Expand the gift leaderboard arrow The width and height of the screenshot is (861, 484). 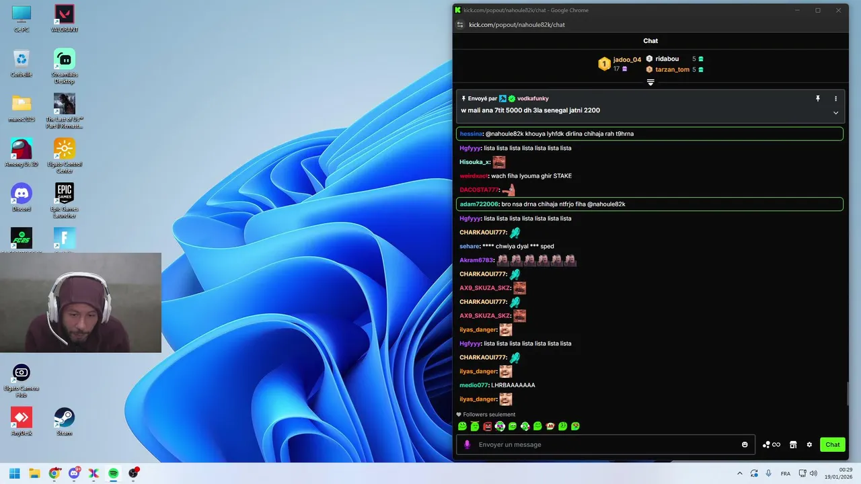(x=650, y=83)
